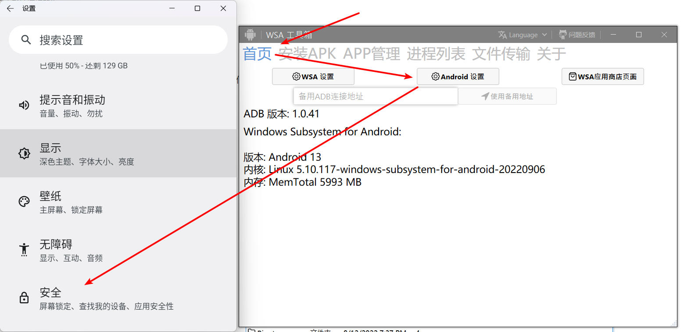This screenshot has width=684, height=332.
Task: Click the Display brightness icon
Action: [x=24, y=153]
